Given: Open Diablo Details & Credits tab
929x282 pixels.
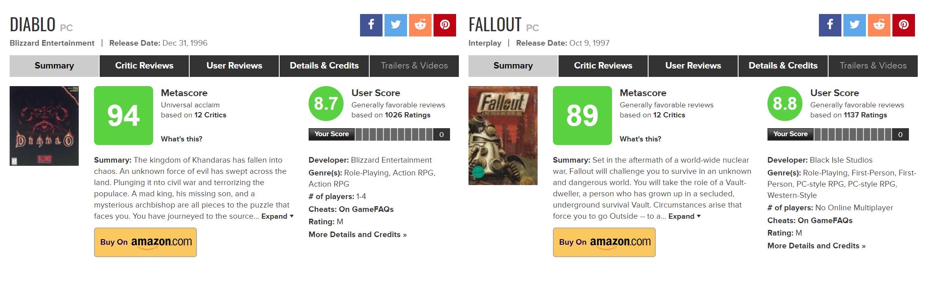Looking at the screenshot, I should tap(324, 66).
